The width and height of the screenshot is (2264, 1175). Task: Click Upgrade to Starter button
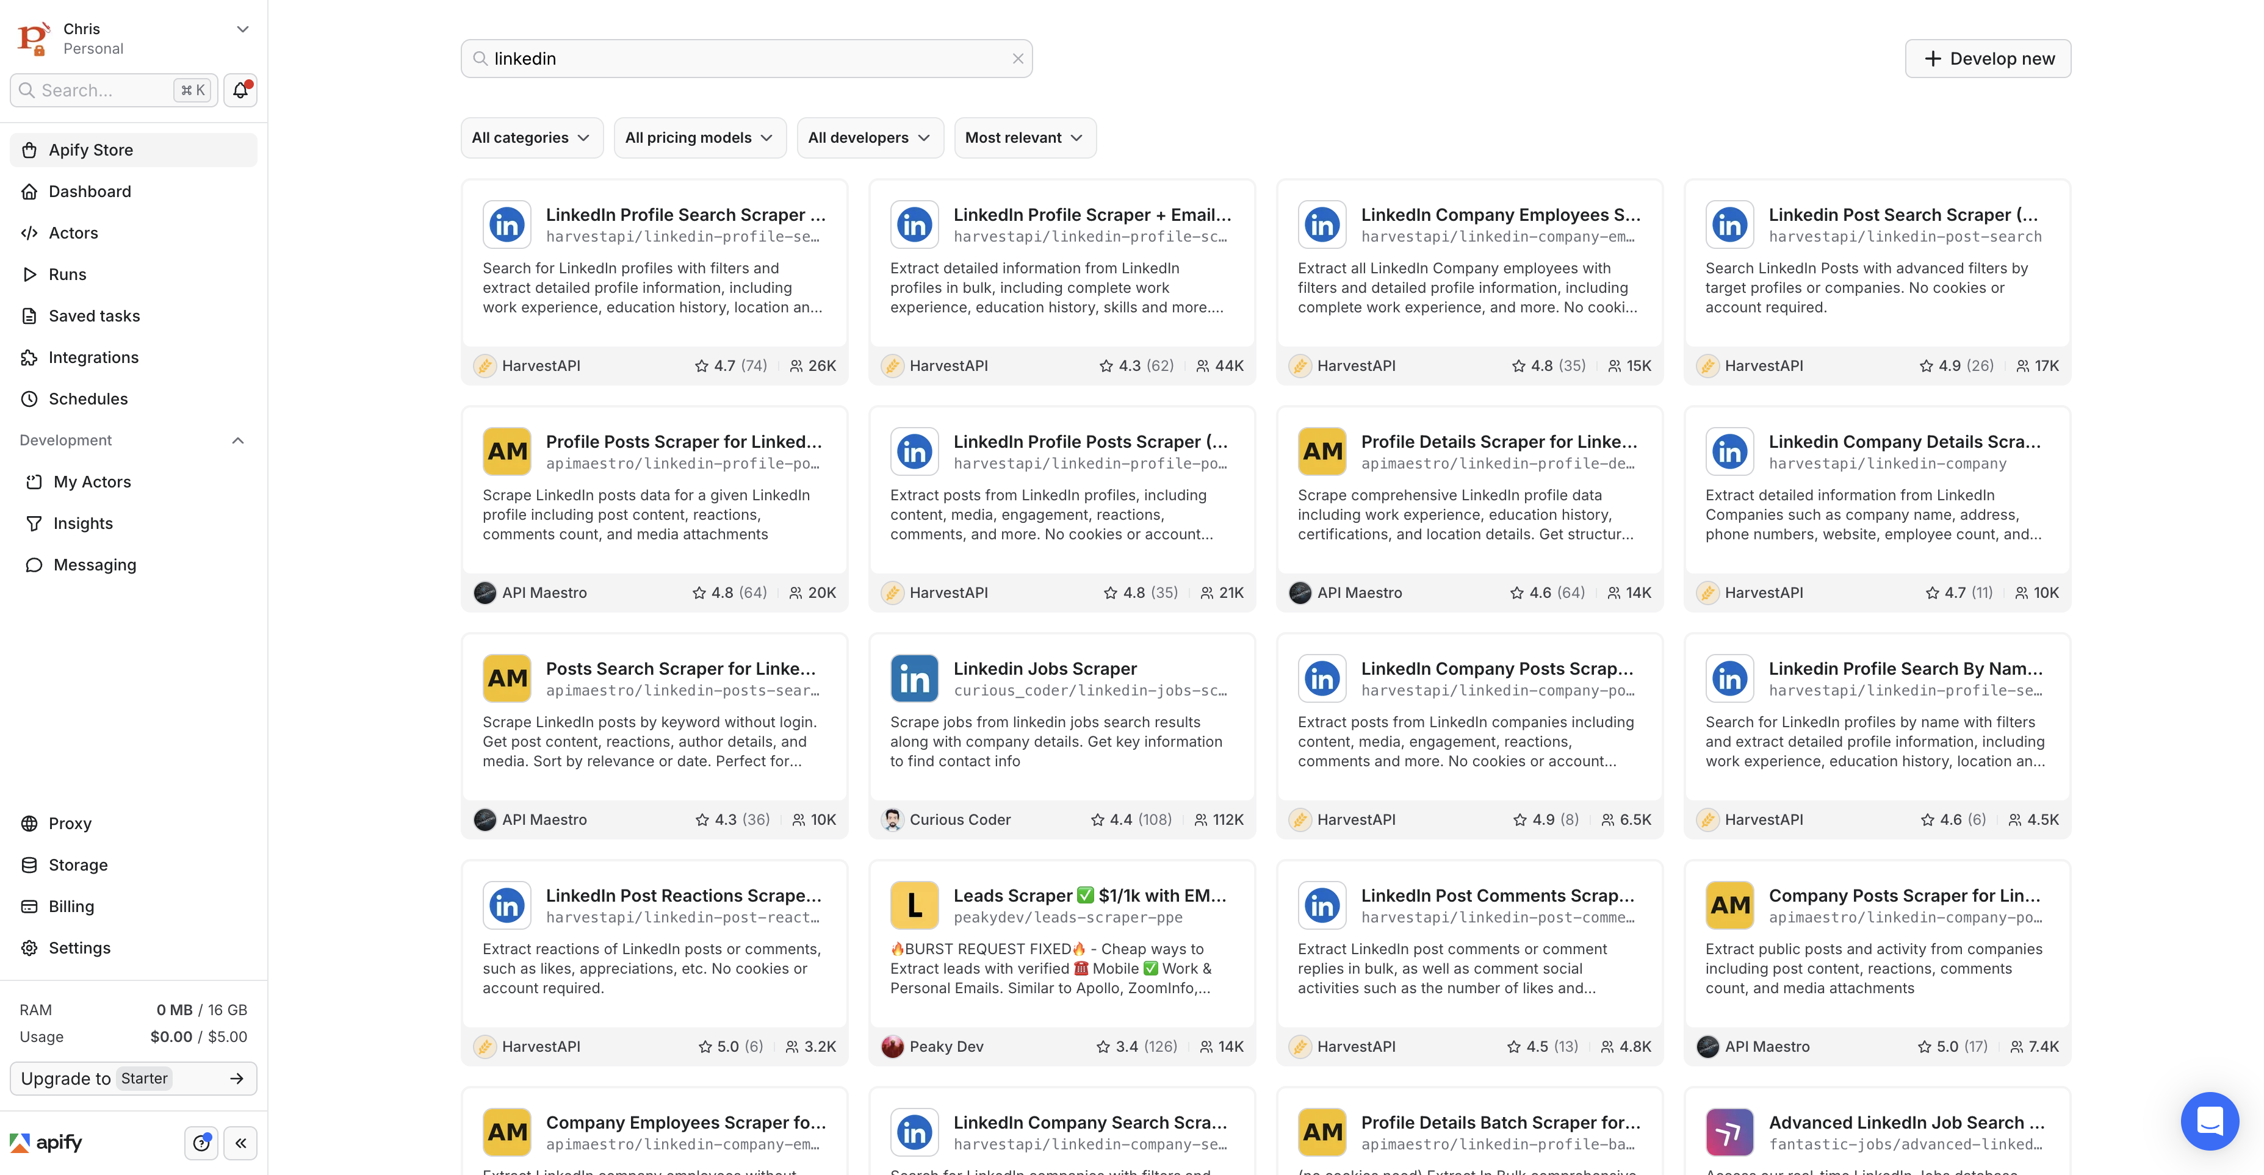tap(134, 1079)
